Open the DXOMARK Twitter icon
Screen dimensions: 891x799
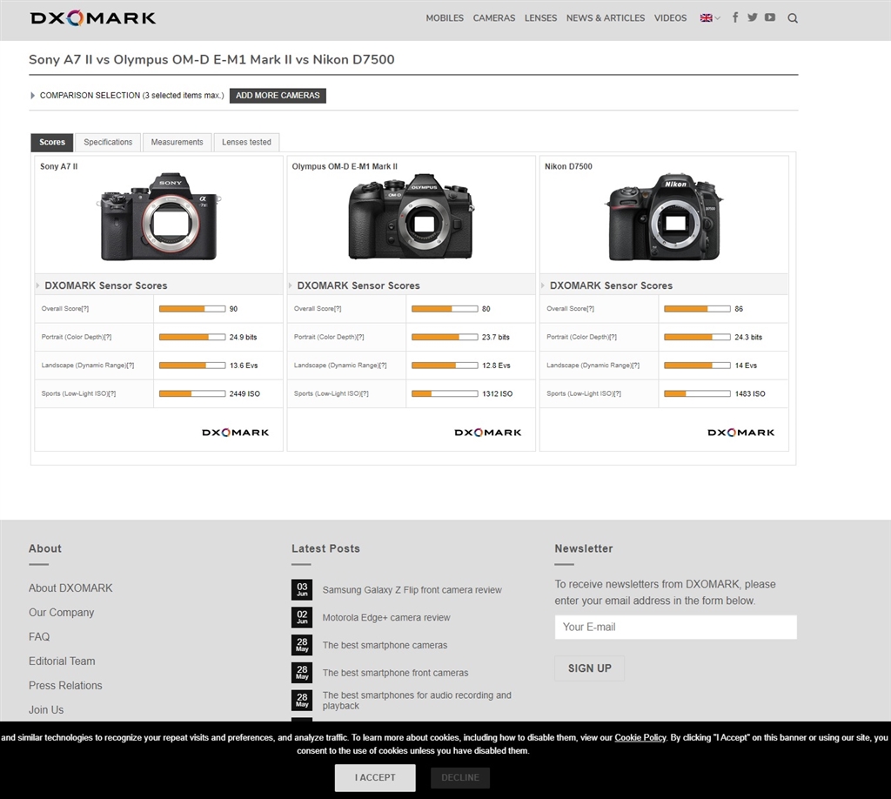pos(753,17)
